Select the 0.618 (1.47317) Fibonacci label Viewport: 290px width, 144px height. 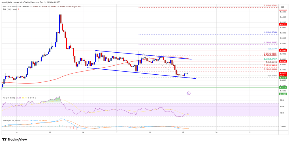271,58
